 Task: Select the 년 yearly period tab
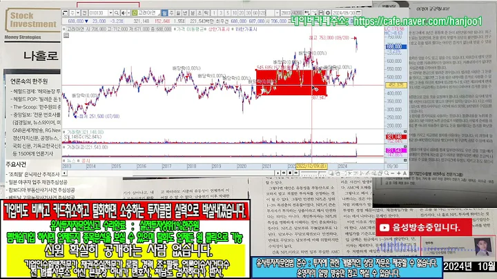pyautogui.click(x=185, y=12)
